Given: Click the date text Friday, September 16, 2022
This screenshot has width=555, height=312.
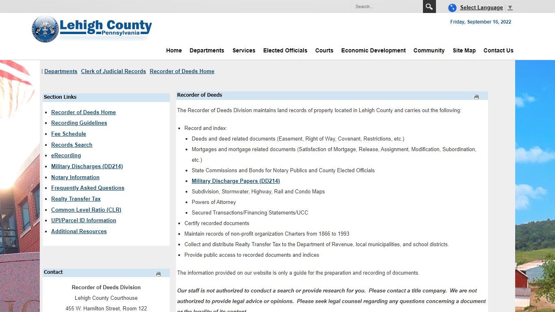Looking at the screenshot, I should 481,22.
